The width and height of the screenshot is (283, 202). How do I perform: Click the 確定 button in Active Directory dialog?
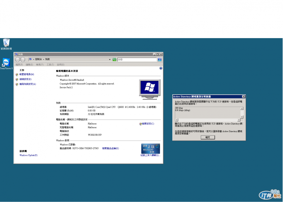(208, 137)
